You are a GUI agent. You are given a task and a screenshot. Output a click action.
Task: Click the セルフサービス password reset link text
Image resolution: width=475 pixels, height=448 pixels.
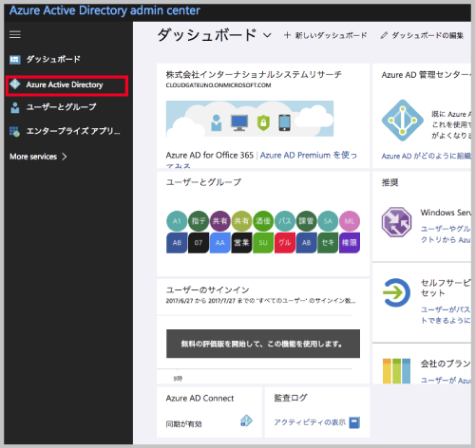click(446, 315)
